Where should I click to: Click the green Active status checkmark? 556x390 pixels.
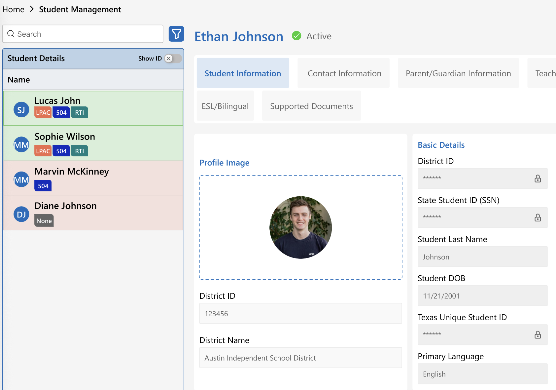coord(296,36)
